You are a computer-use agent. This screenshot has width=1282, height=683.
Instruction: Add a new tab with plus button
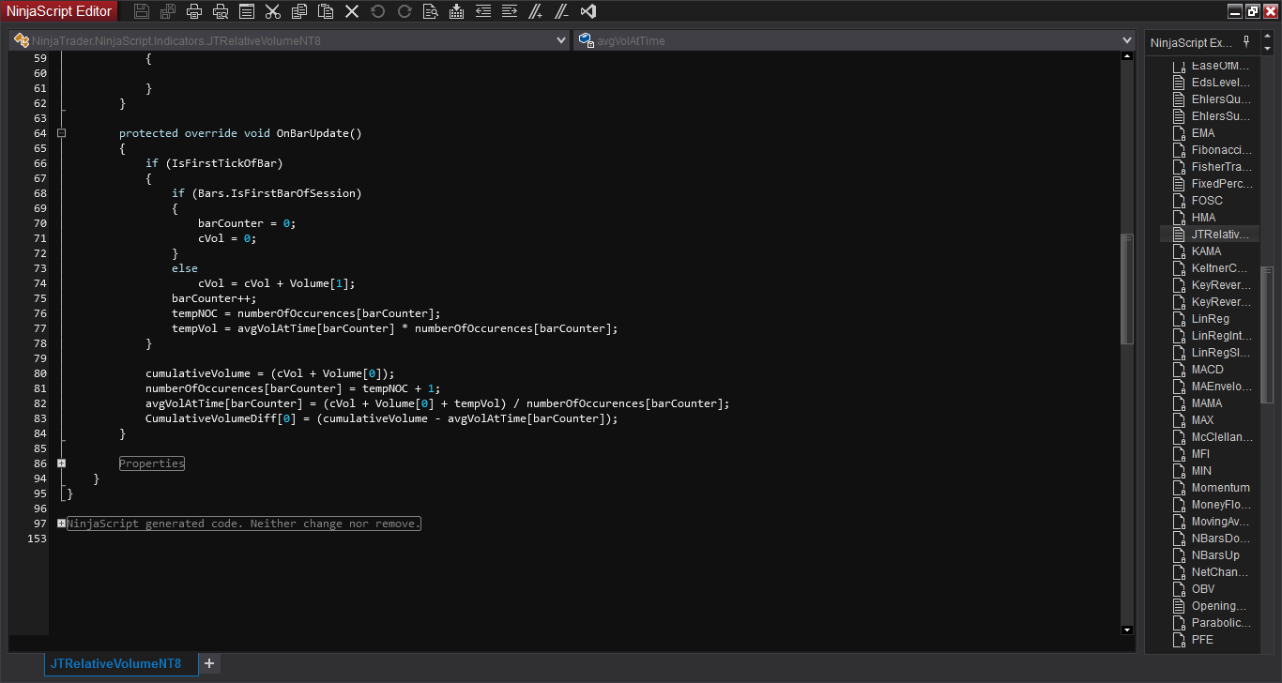pyautogui.click(x=209, y=663)
